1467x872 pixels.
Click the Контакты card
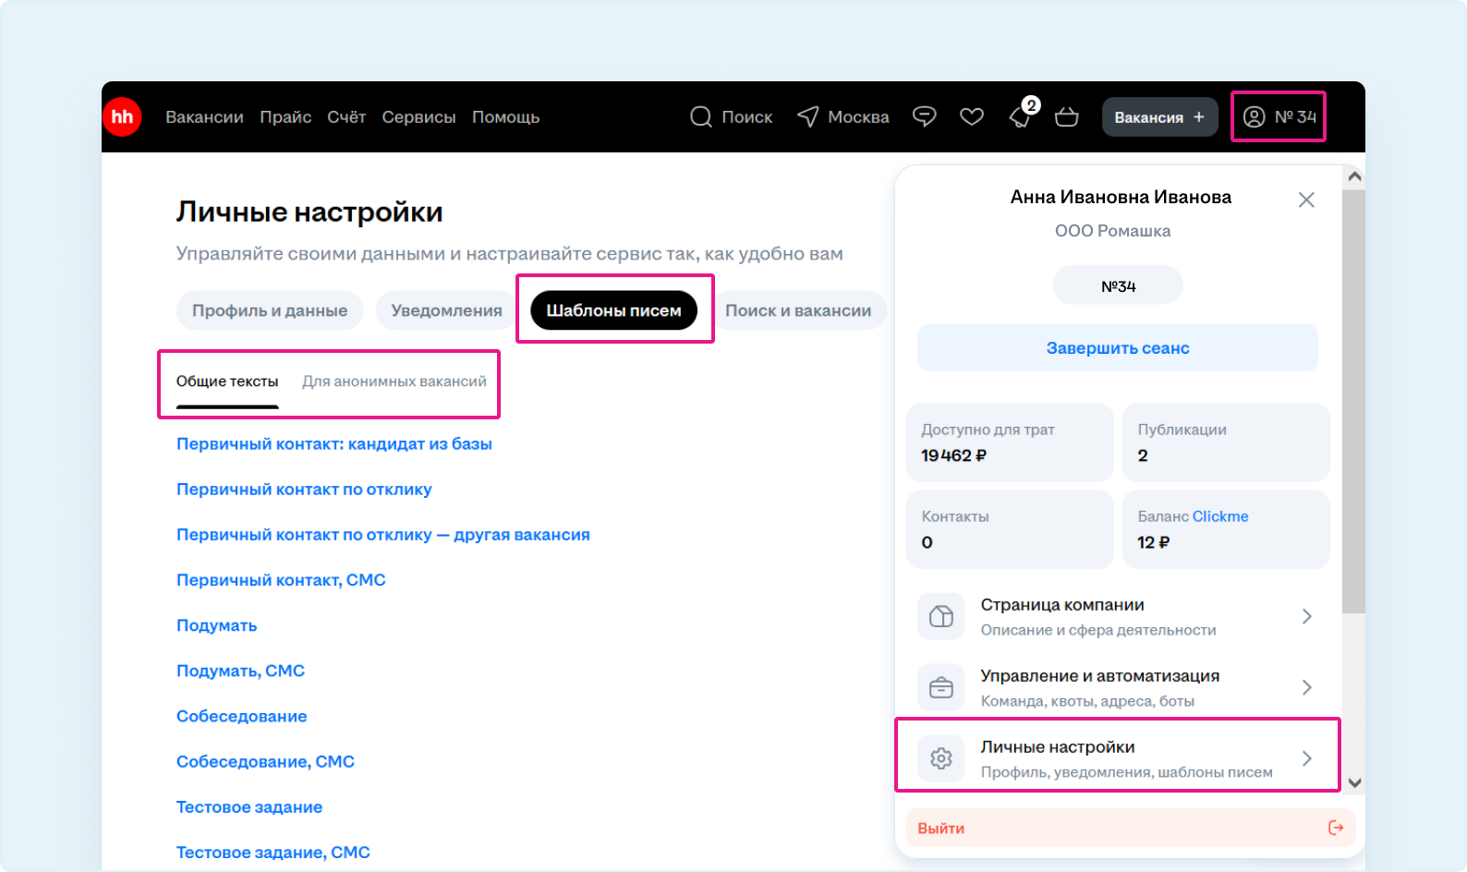coord(1010,529)
